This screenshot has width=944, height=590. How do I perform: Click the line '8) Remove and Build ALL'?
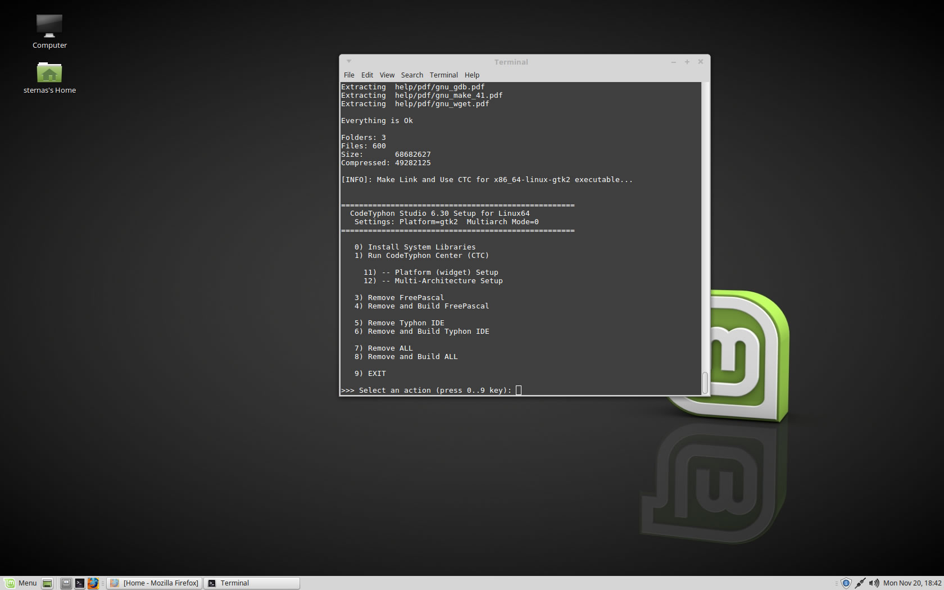pos(406,356)
